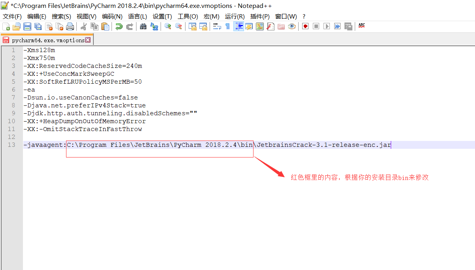The image size is (475, 270).
Task: Click the Playback macro icon
Action: (x=327, y=26)
